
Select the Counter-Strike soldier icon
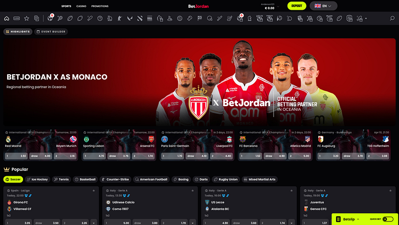coord(120,18)
